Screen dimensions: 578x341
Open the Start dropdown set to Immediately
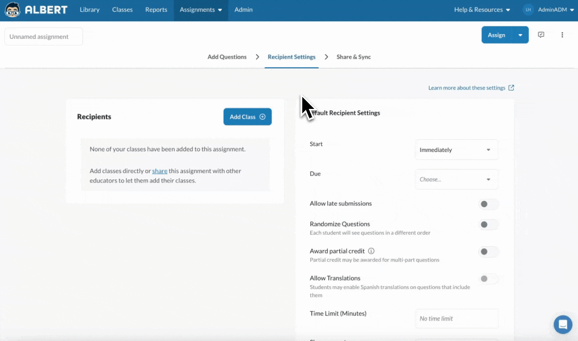click(456, 150)
